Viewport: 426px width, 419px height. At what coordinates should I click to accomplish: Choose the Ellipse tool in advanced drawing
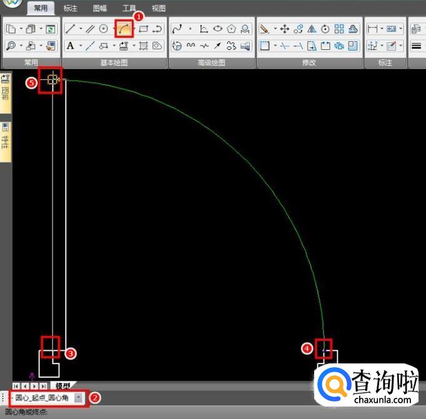click(x=218, y=29)
